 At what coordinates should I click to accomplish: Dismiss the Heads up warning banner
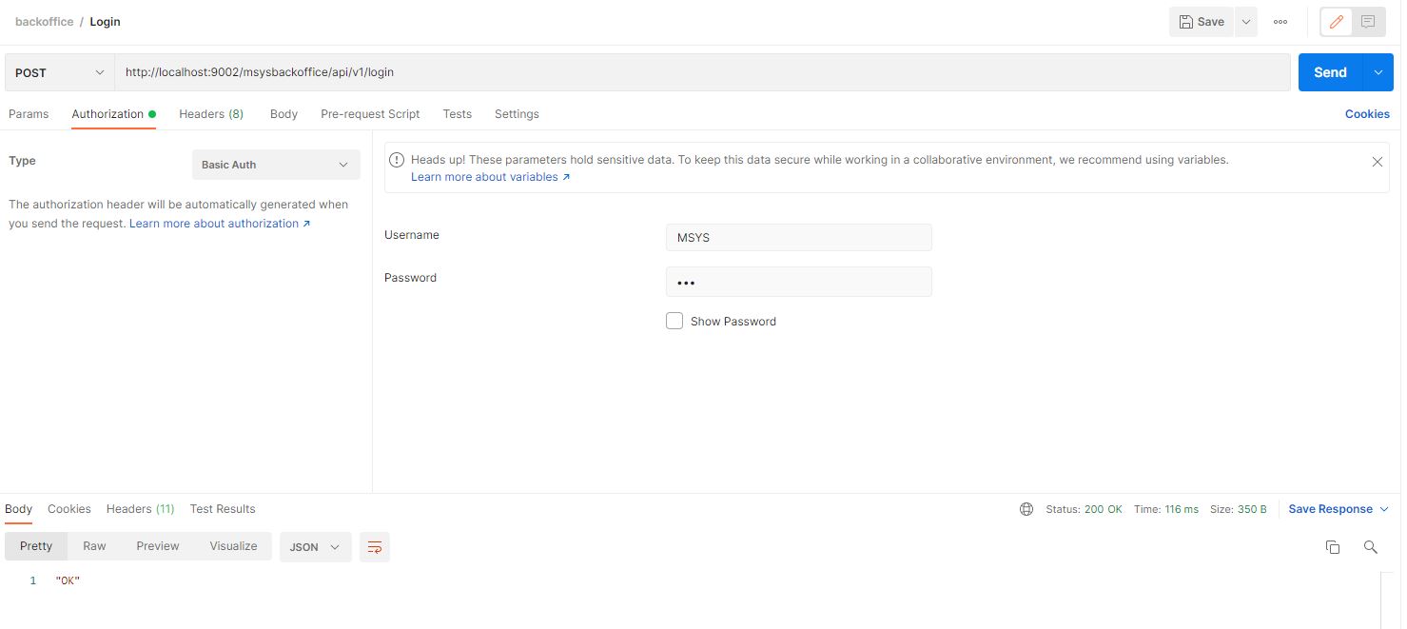pos(1377,162)
